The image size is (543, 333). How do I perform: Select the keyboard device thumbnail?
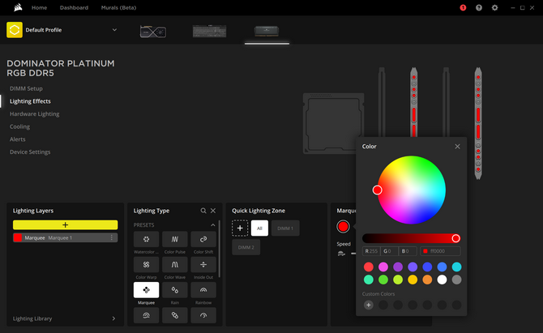point(209,31)
